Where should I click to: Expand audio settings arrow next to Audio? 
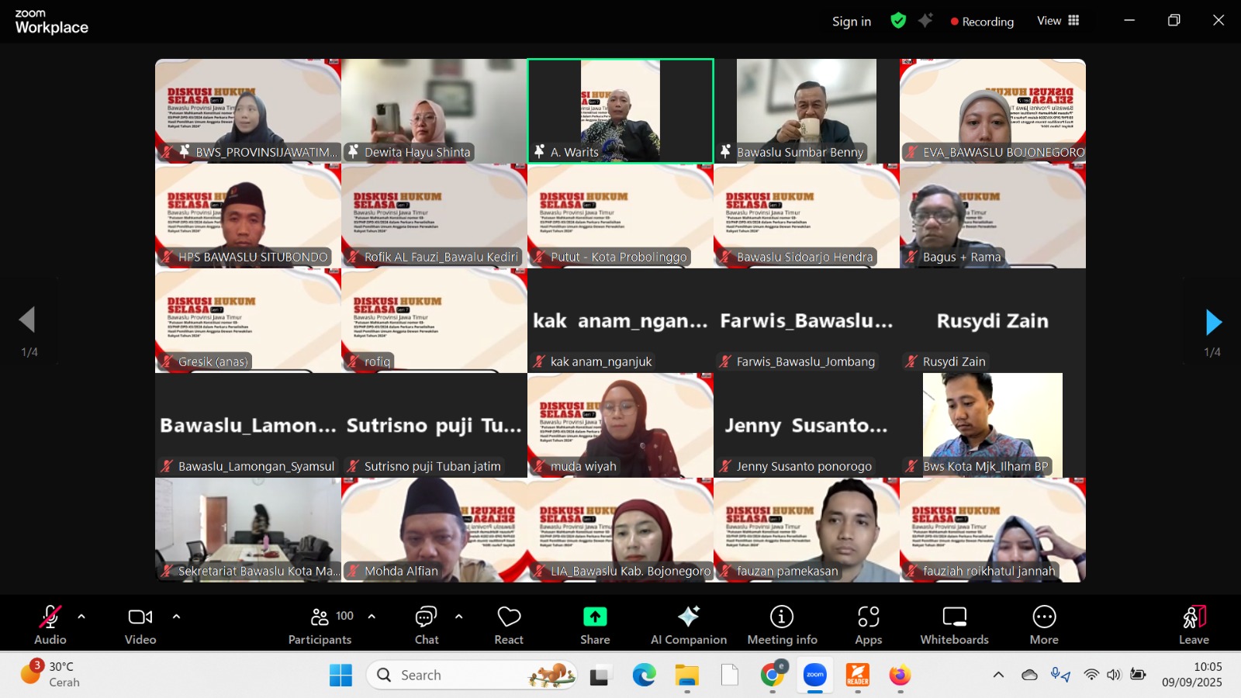pyautogui.click(x=81, y=617)
